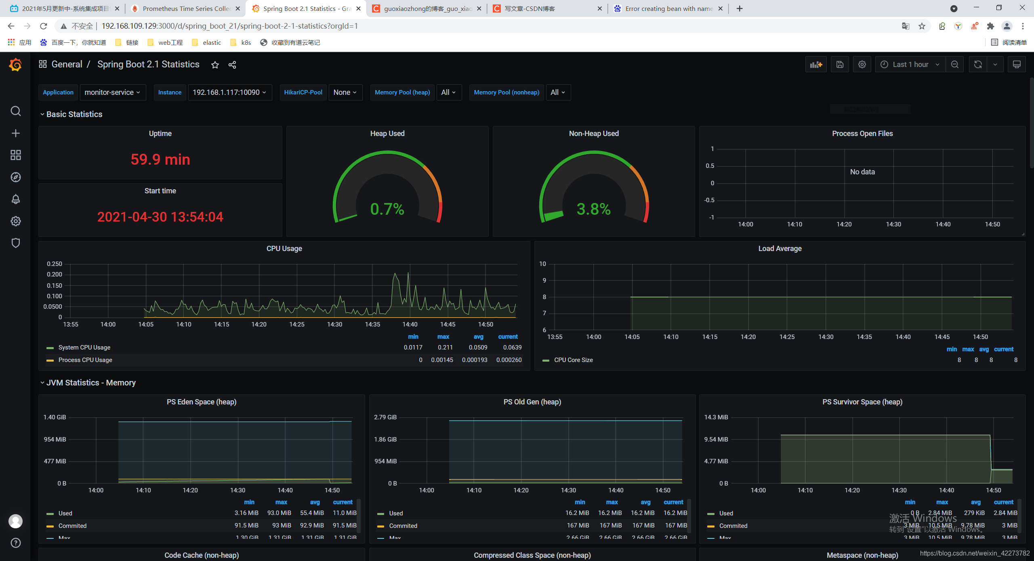The width and height of the screenshot is (1034, 561).
Task: Open the Grafana home logo
Action: click(x=15, y=65)
